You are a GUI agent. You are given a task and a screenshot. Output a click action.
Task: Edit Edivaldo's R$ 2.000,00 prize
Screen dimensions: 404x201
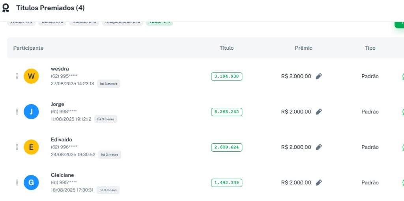[x=319, y=147]
